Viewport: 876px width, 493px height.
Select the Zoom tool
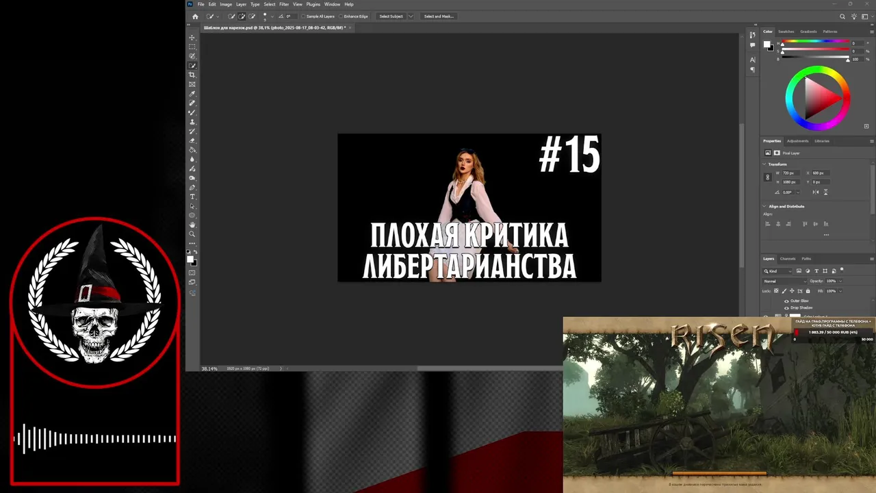(192, 234)
